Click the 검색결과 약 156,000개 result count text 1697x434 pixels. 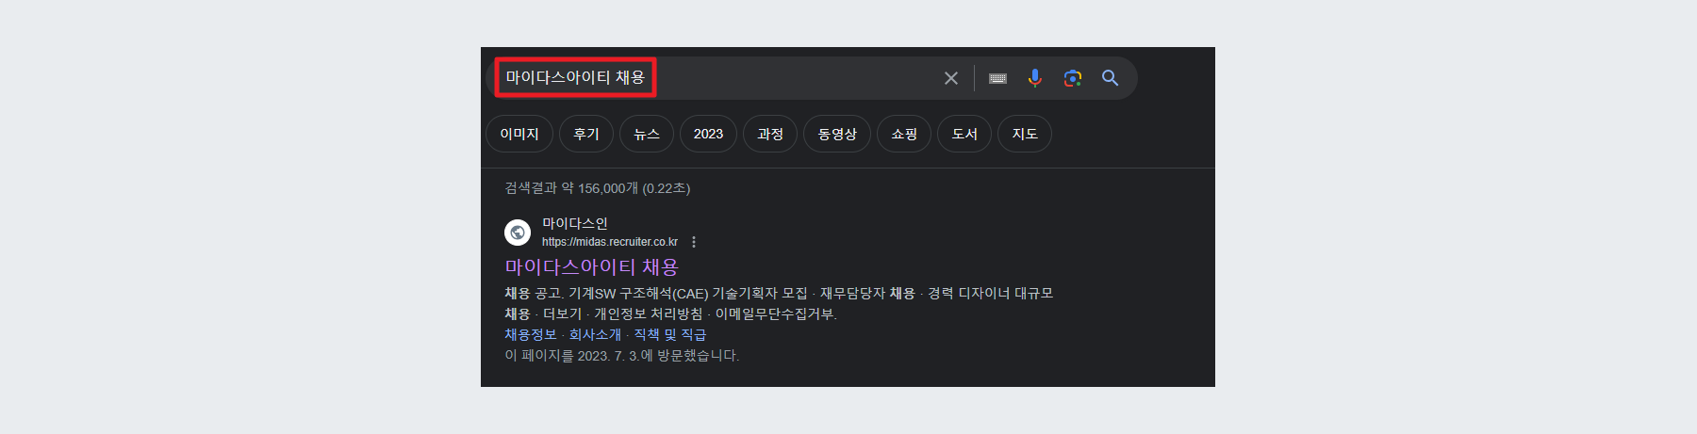598,188
